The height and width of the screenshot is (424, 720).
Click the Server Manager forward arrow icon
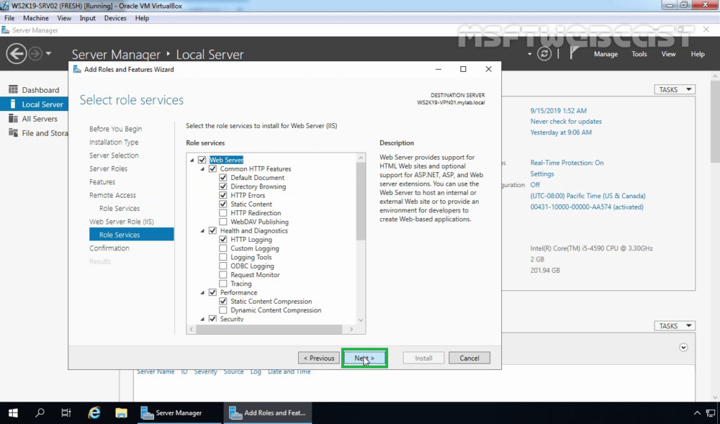pos(35,53)
